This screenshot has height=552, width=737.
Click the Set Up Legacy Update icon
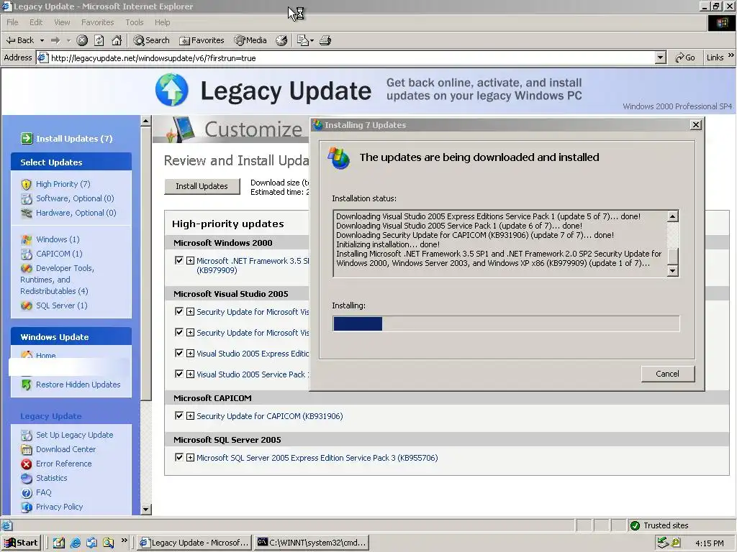tap(27, 435)
